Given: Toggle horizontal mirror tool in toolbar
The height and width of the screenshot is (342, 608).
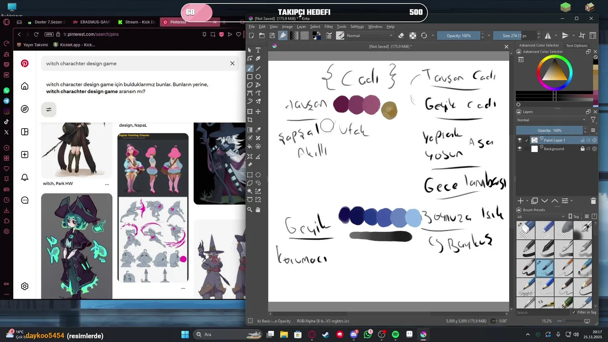Looking at the screenshot, I should 548,36.
